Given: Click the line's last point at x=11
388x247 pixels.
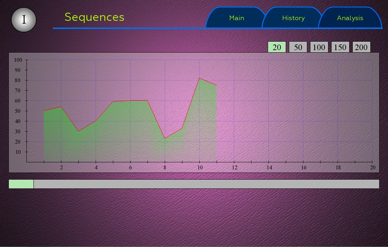Looking at the screenshot, I should [216, 85].
